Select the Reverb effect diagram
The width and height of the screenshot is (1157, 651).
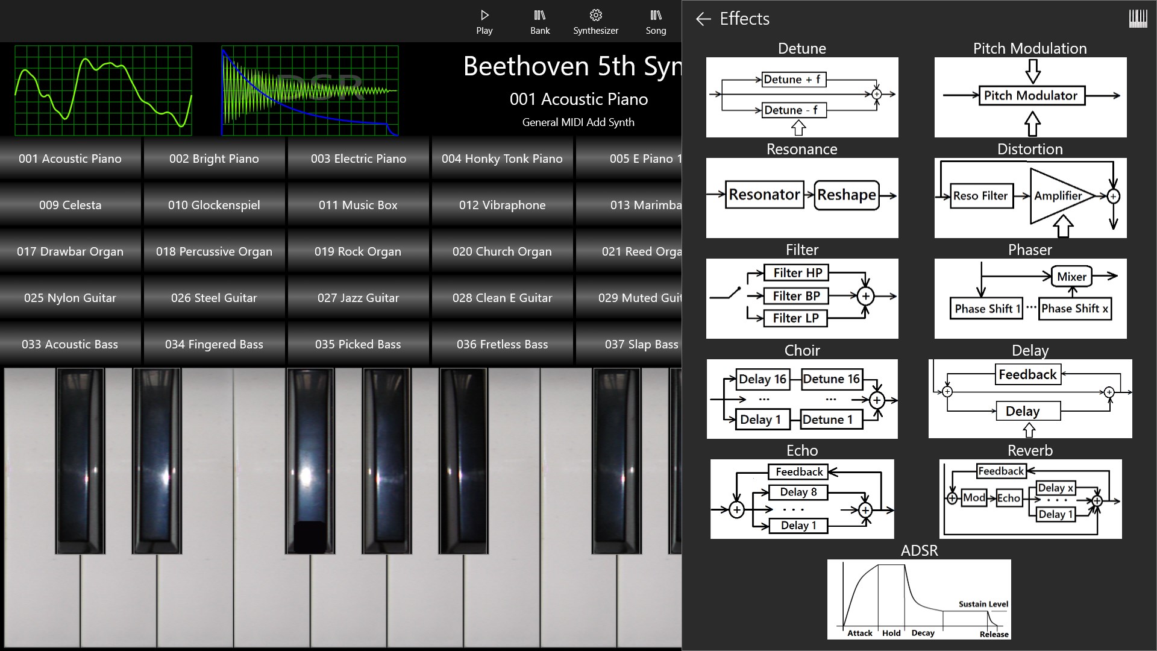point(1030,498)
